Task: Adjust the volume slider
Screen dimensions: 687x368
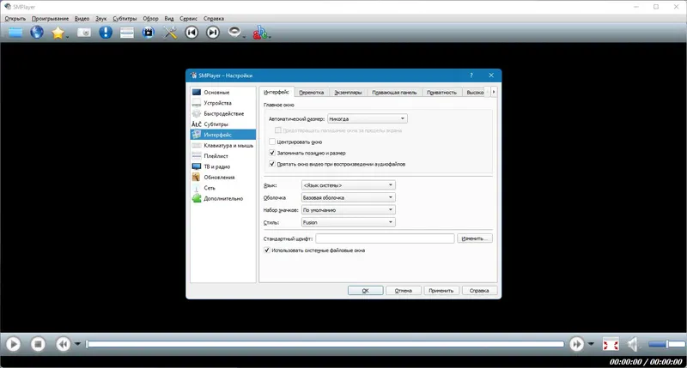Action: pos(667,344)
